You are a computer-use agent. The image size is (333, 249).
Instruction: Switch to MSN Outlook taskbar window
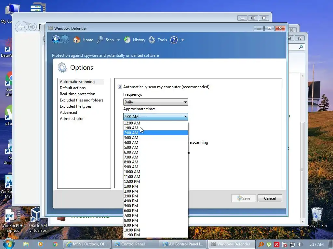pyautogui.click(x=87, y=244)
